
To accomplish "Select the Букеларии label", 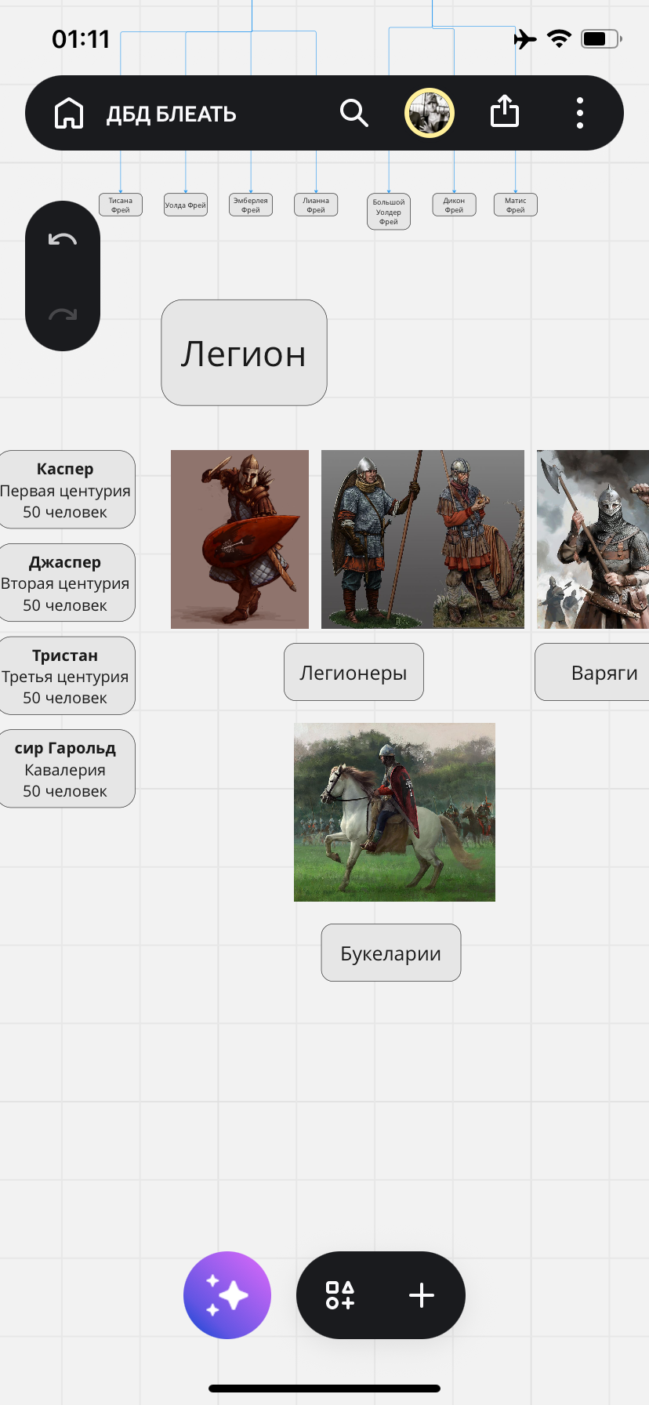I will point(390,953).
